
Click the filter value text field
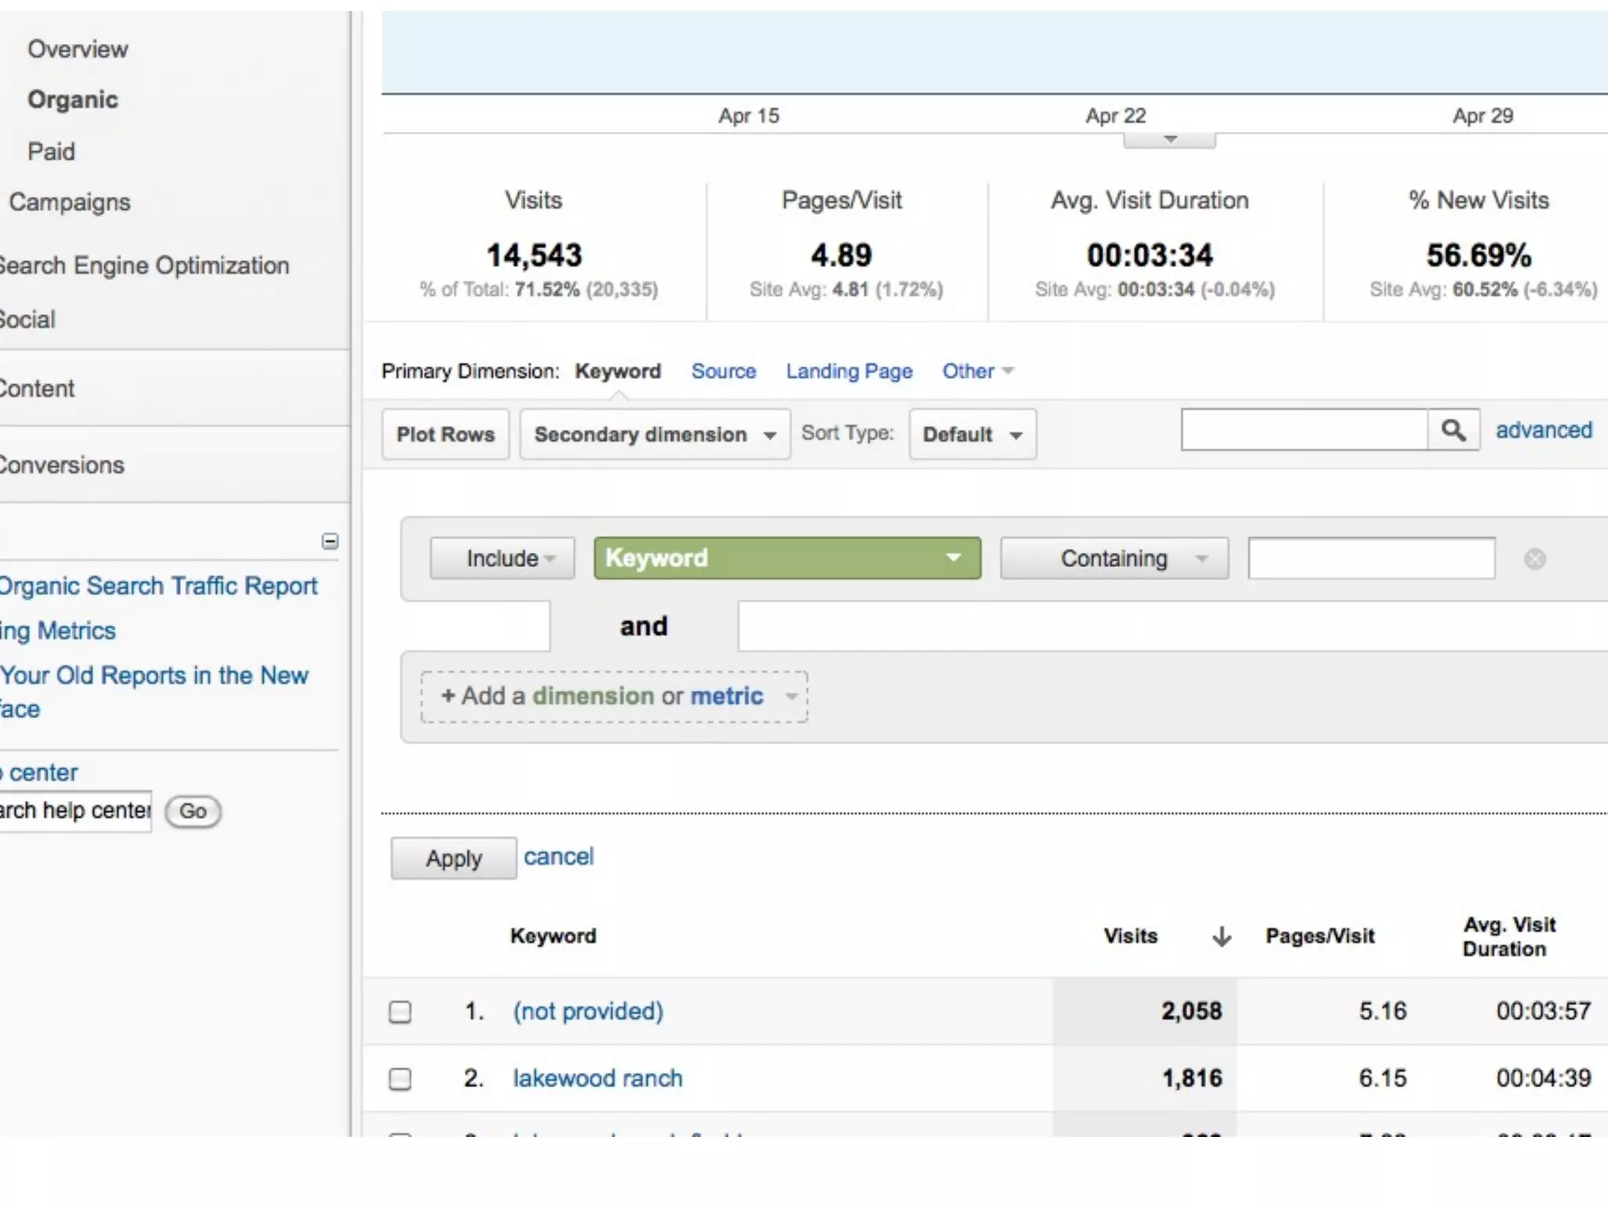pos(1371,558)
